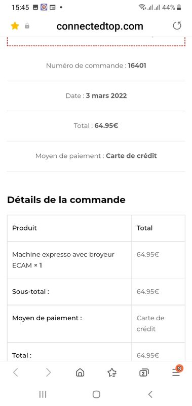Tap the padlock site security icon
This screenshot has width=192, height=406.
27,26
